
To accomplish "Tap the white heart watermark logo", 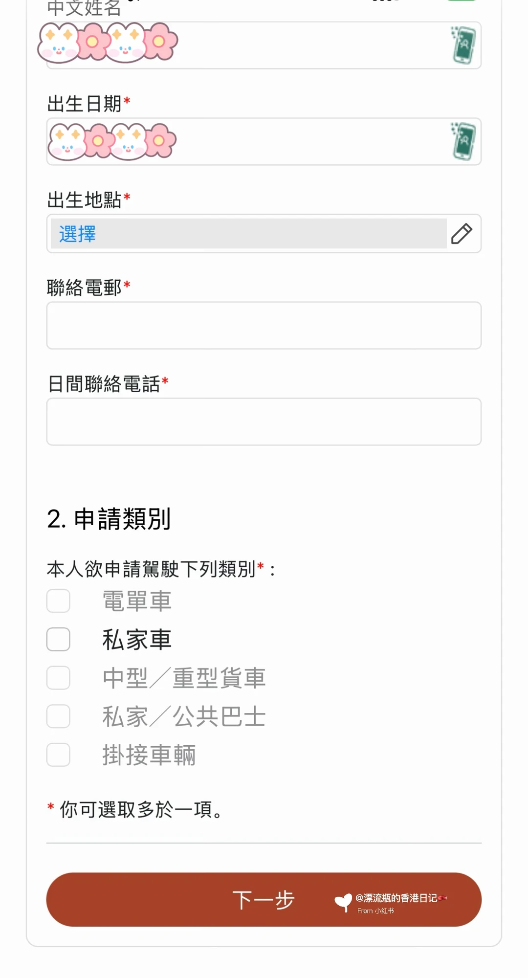I will pos(343,902).
